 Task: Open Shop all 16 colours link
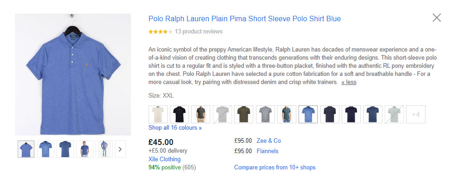(x=175, y=128)
